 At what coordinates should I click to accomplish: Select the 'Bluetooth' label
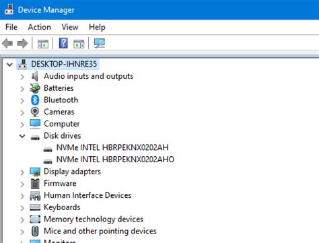point(61,100)
